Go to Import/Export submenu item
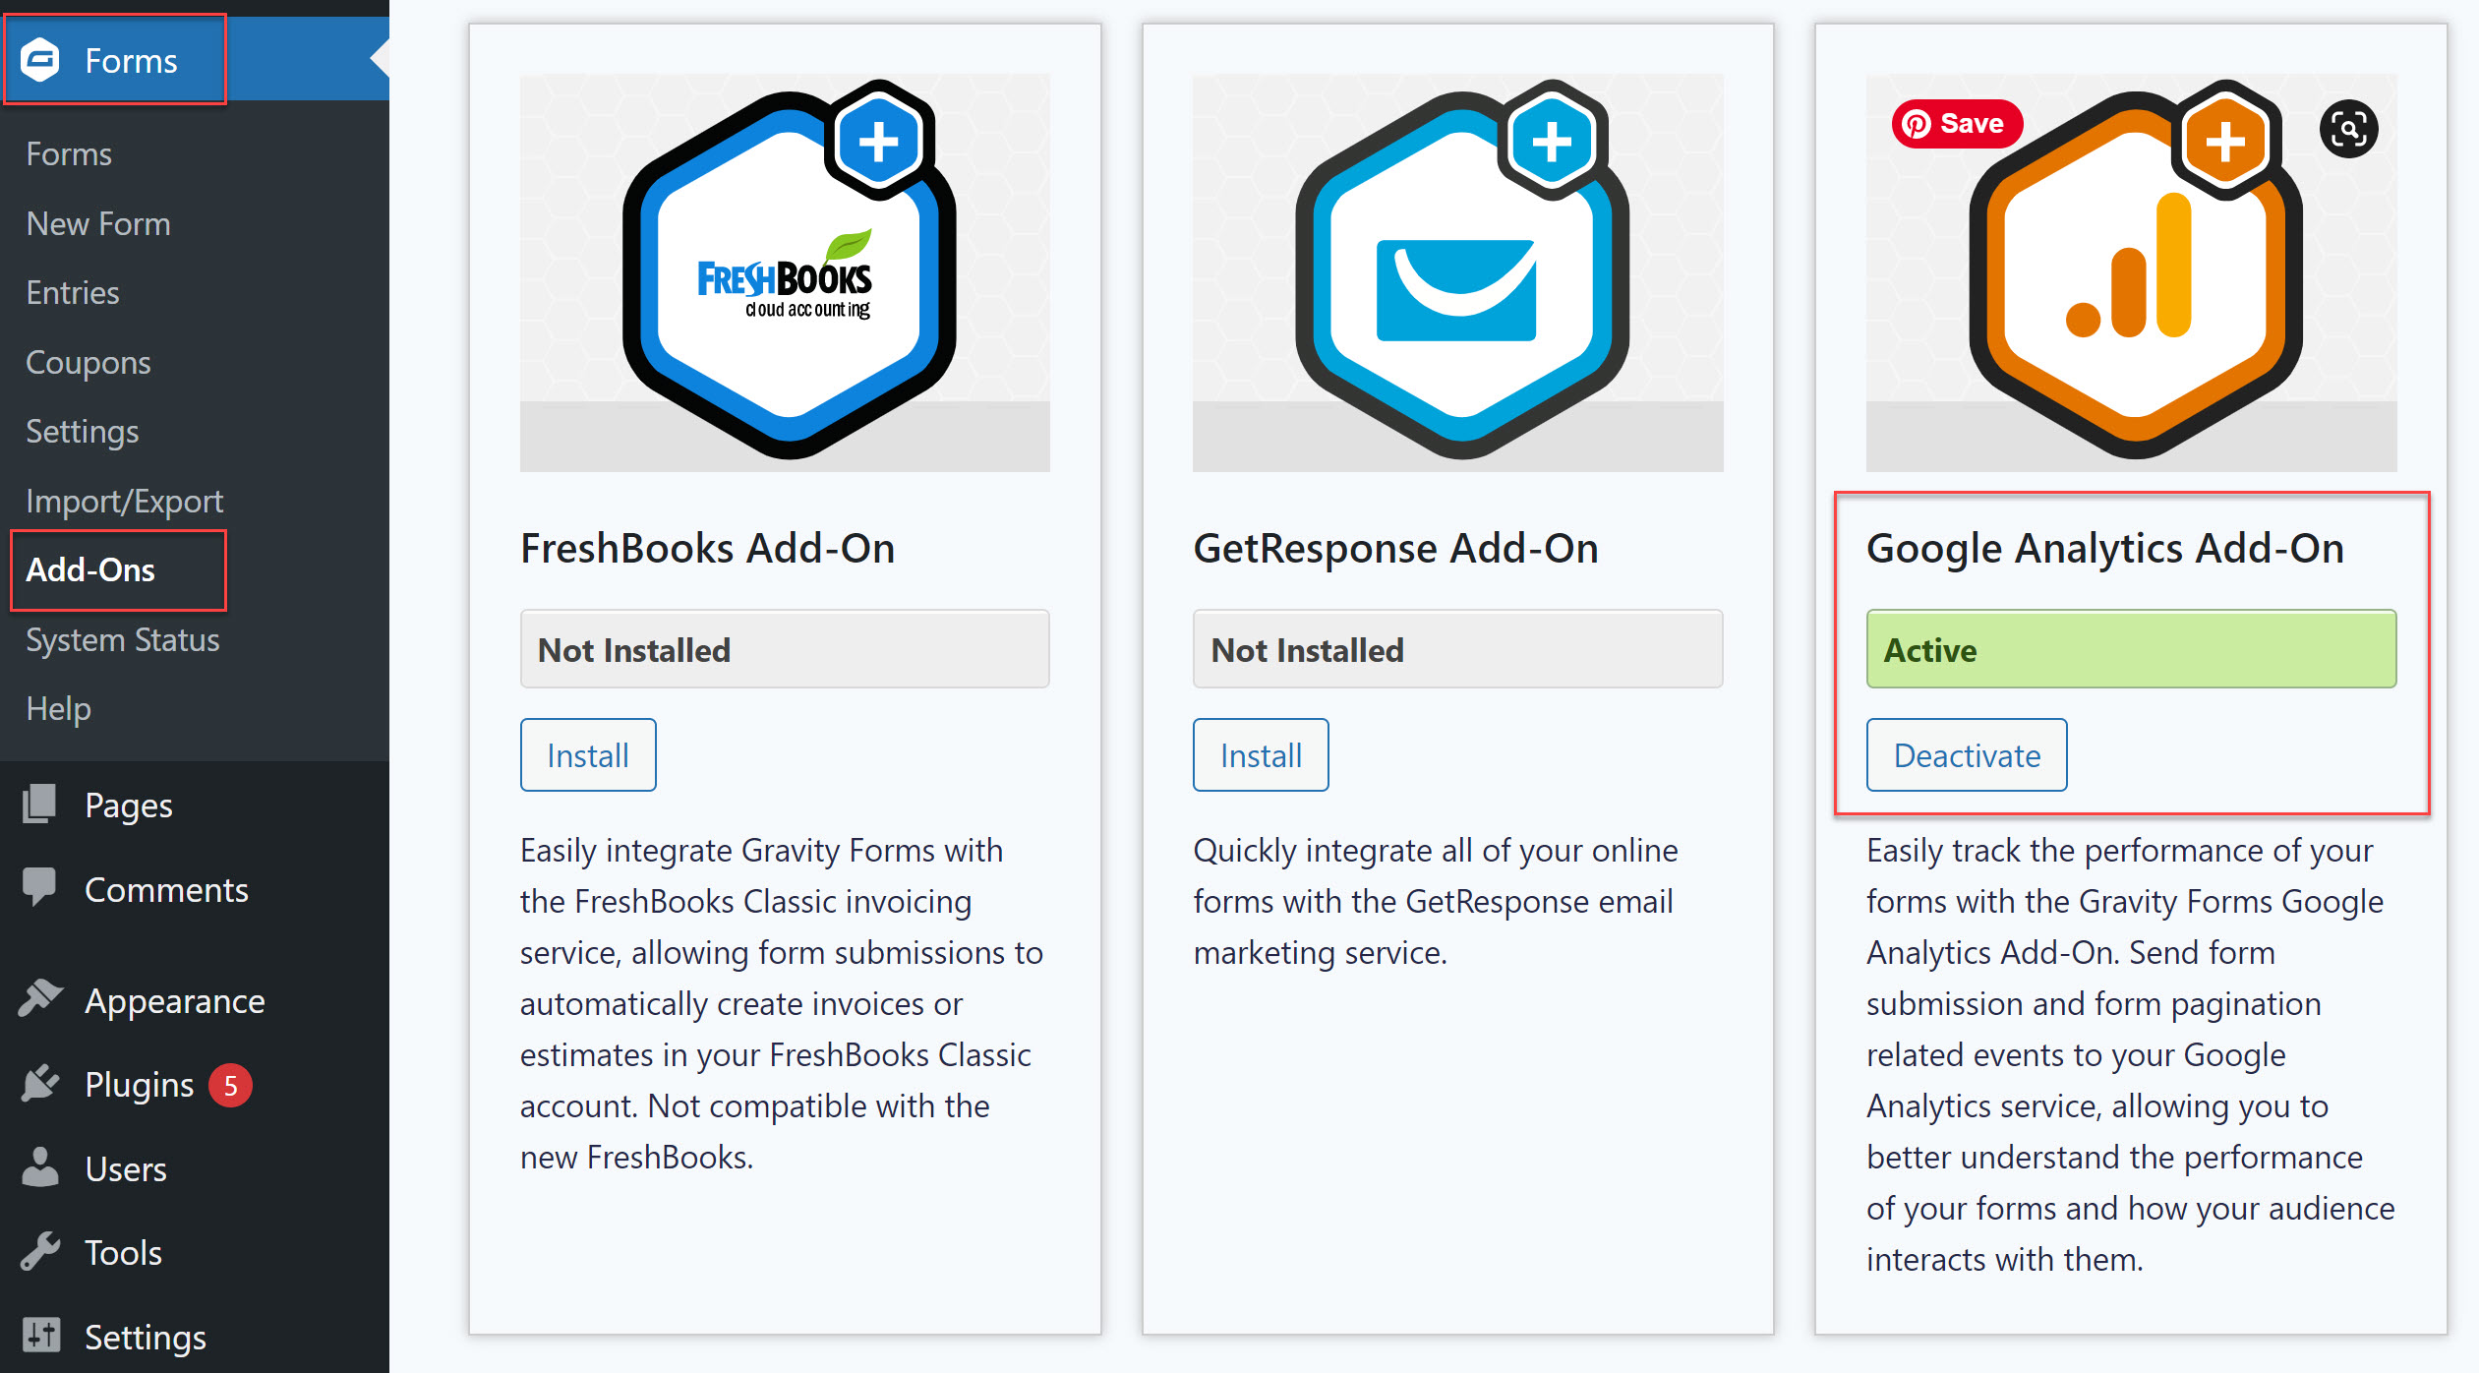 (125, 502)
